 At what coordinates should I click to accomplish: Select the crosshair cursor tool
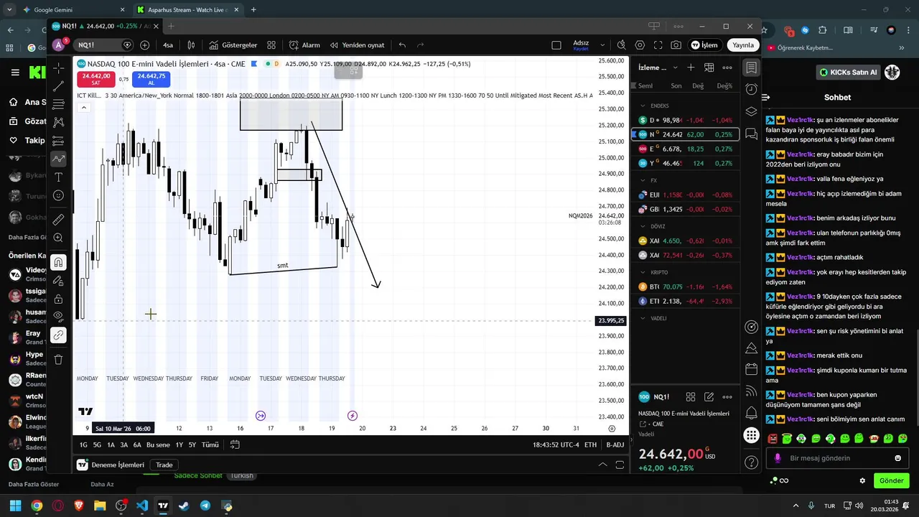(59, 67)
